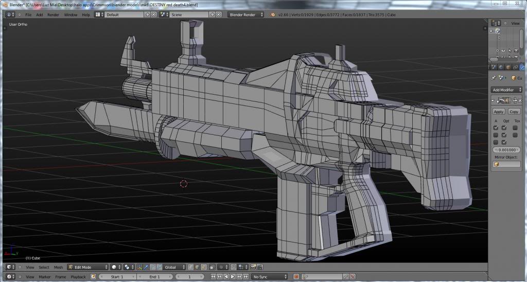Toggle limit selection to visible

point(212,267)
